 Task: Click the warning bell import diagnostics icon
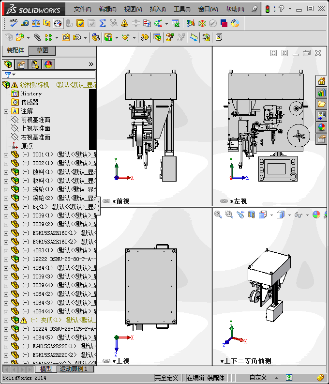tap(124, 24)
